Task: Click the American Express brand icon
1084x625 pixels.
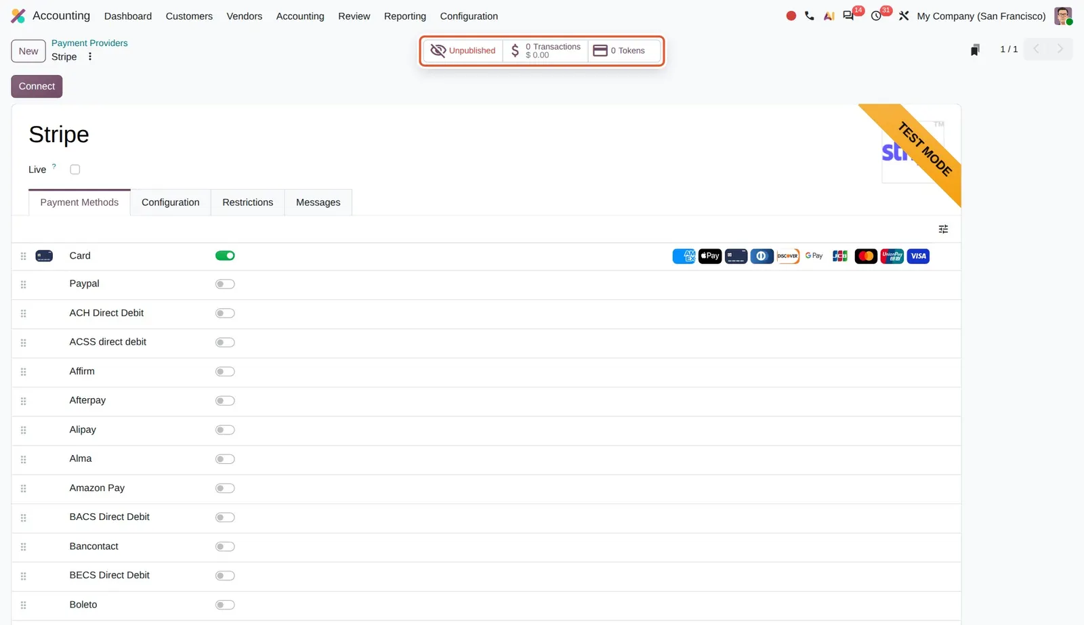Action: click(684, 256)
